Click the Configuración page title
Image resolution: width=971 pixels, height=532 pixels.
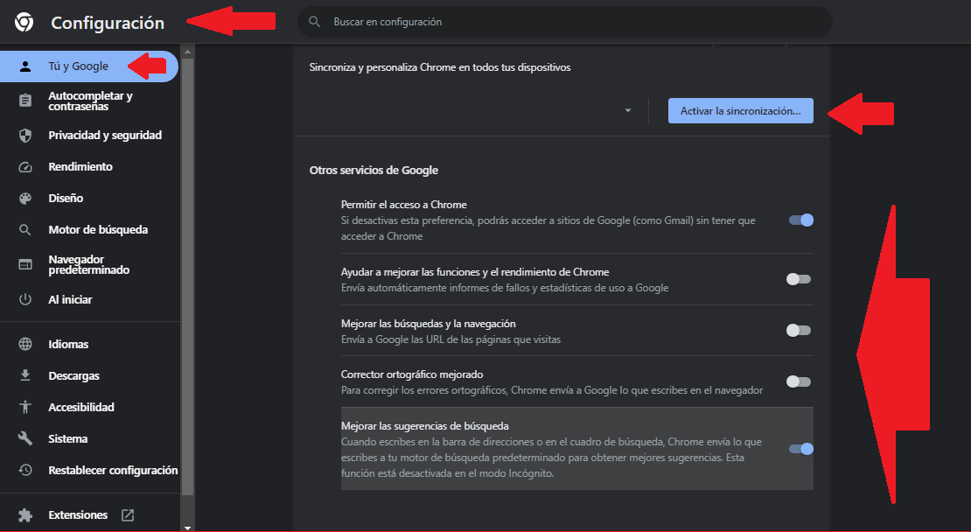click(108, 23)
